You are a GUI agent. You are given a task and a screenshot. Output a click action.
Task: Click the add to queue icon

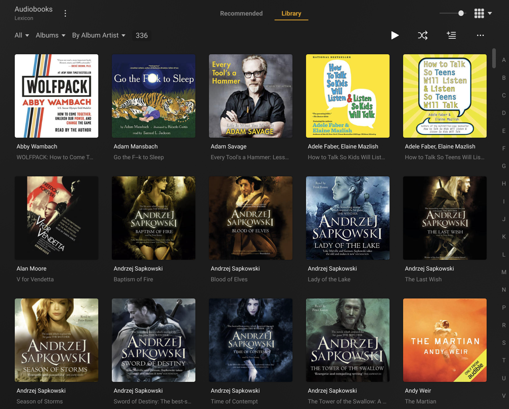[451, 36]
